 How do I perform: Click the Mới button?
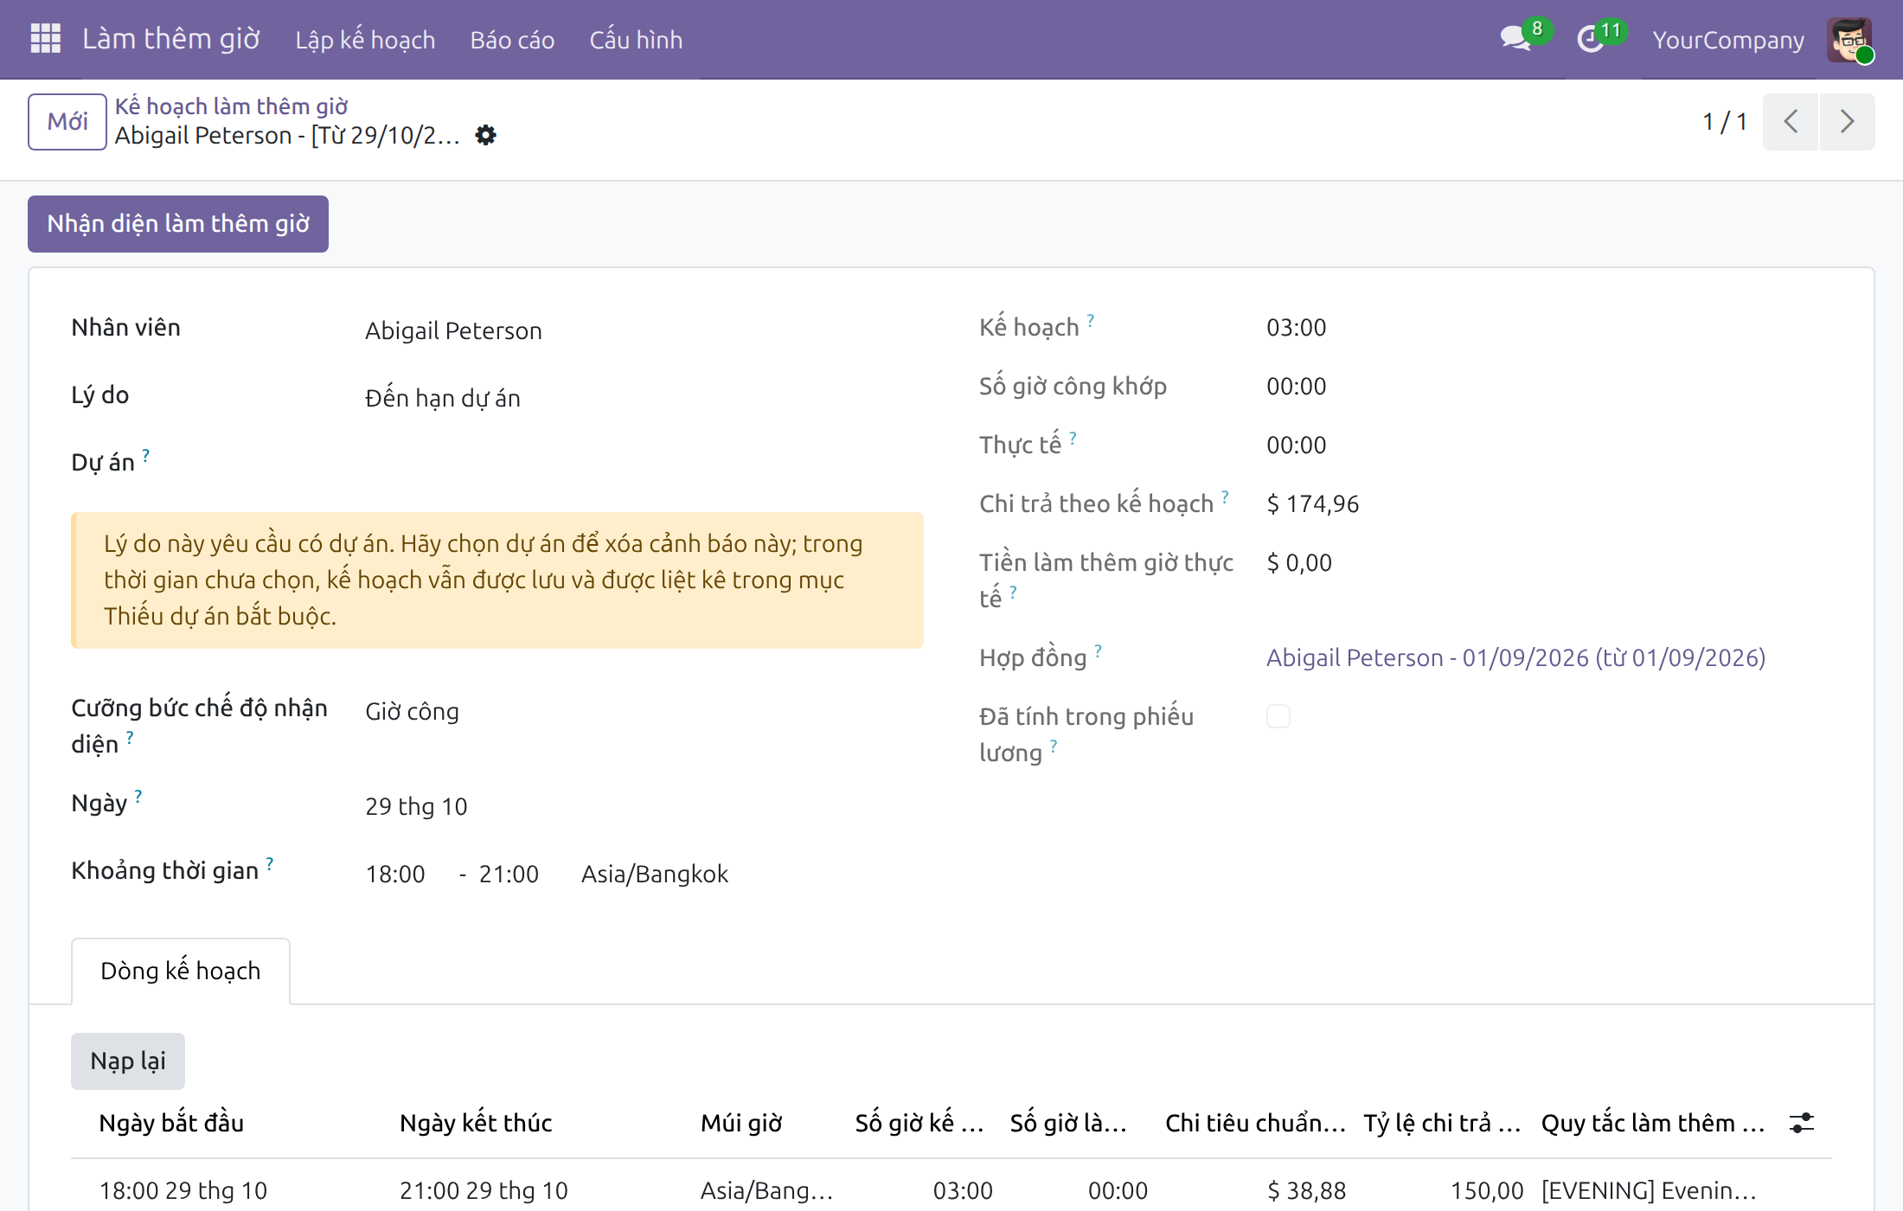click(x=67, y=122)
